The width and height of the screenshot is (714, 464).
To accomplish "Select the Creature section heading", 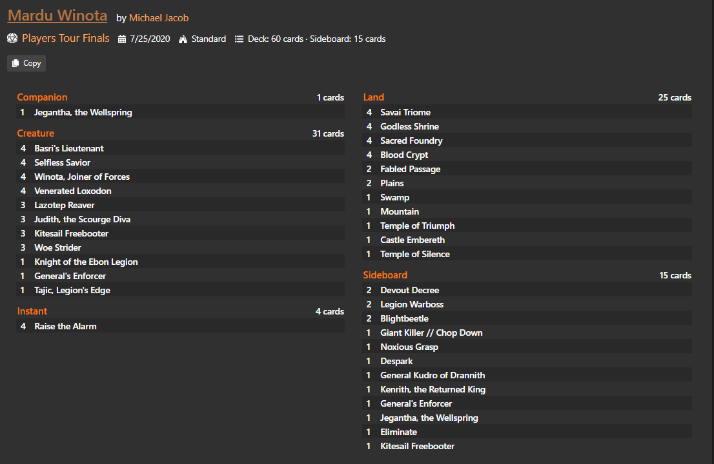I will point(36,133).
